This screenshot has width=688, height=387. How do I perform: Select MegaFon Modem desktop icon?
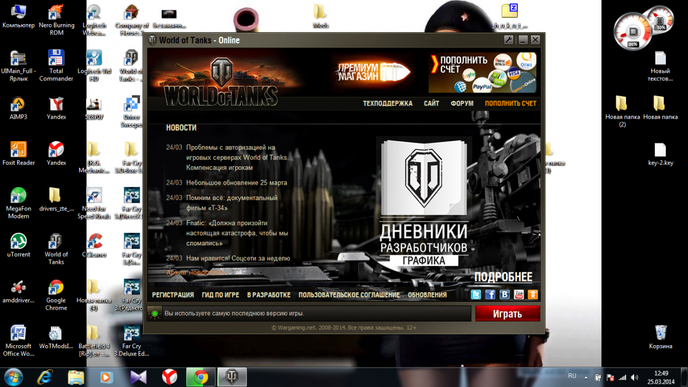point(18,204)
